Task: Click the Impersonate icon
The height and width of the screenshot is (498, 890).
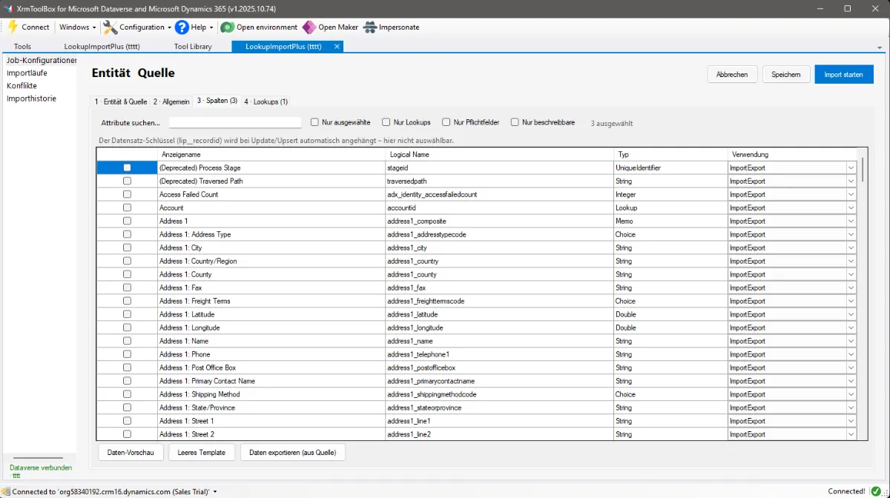Action: [369, 27]
